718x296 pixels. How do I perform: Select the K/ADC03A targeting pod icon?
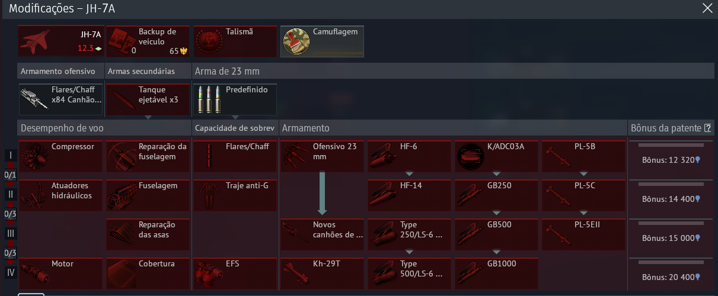[470, 156]
